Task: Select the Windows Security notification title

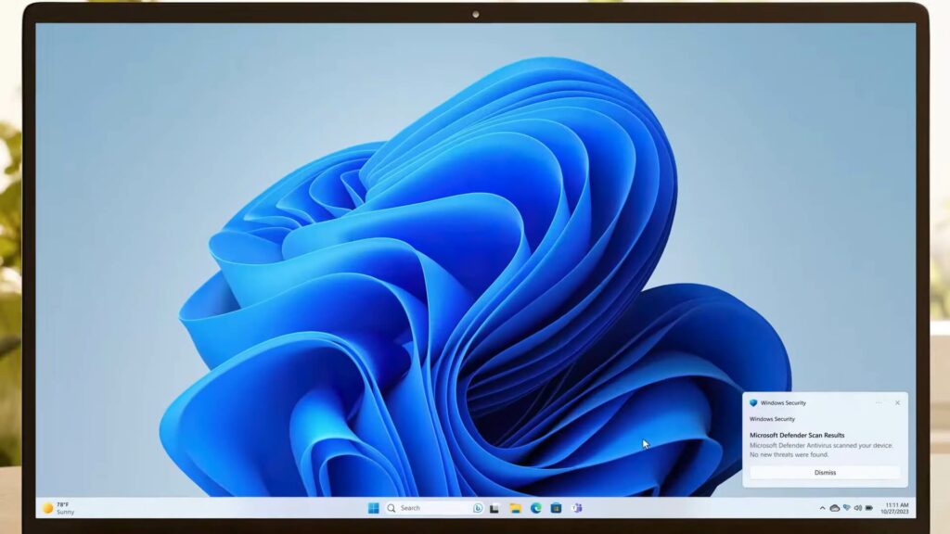Action: (782, 403)
